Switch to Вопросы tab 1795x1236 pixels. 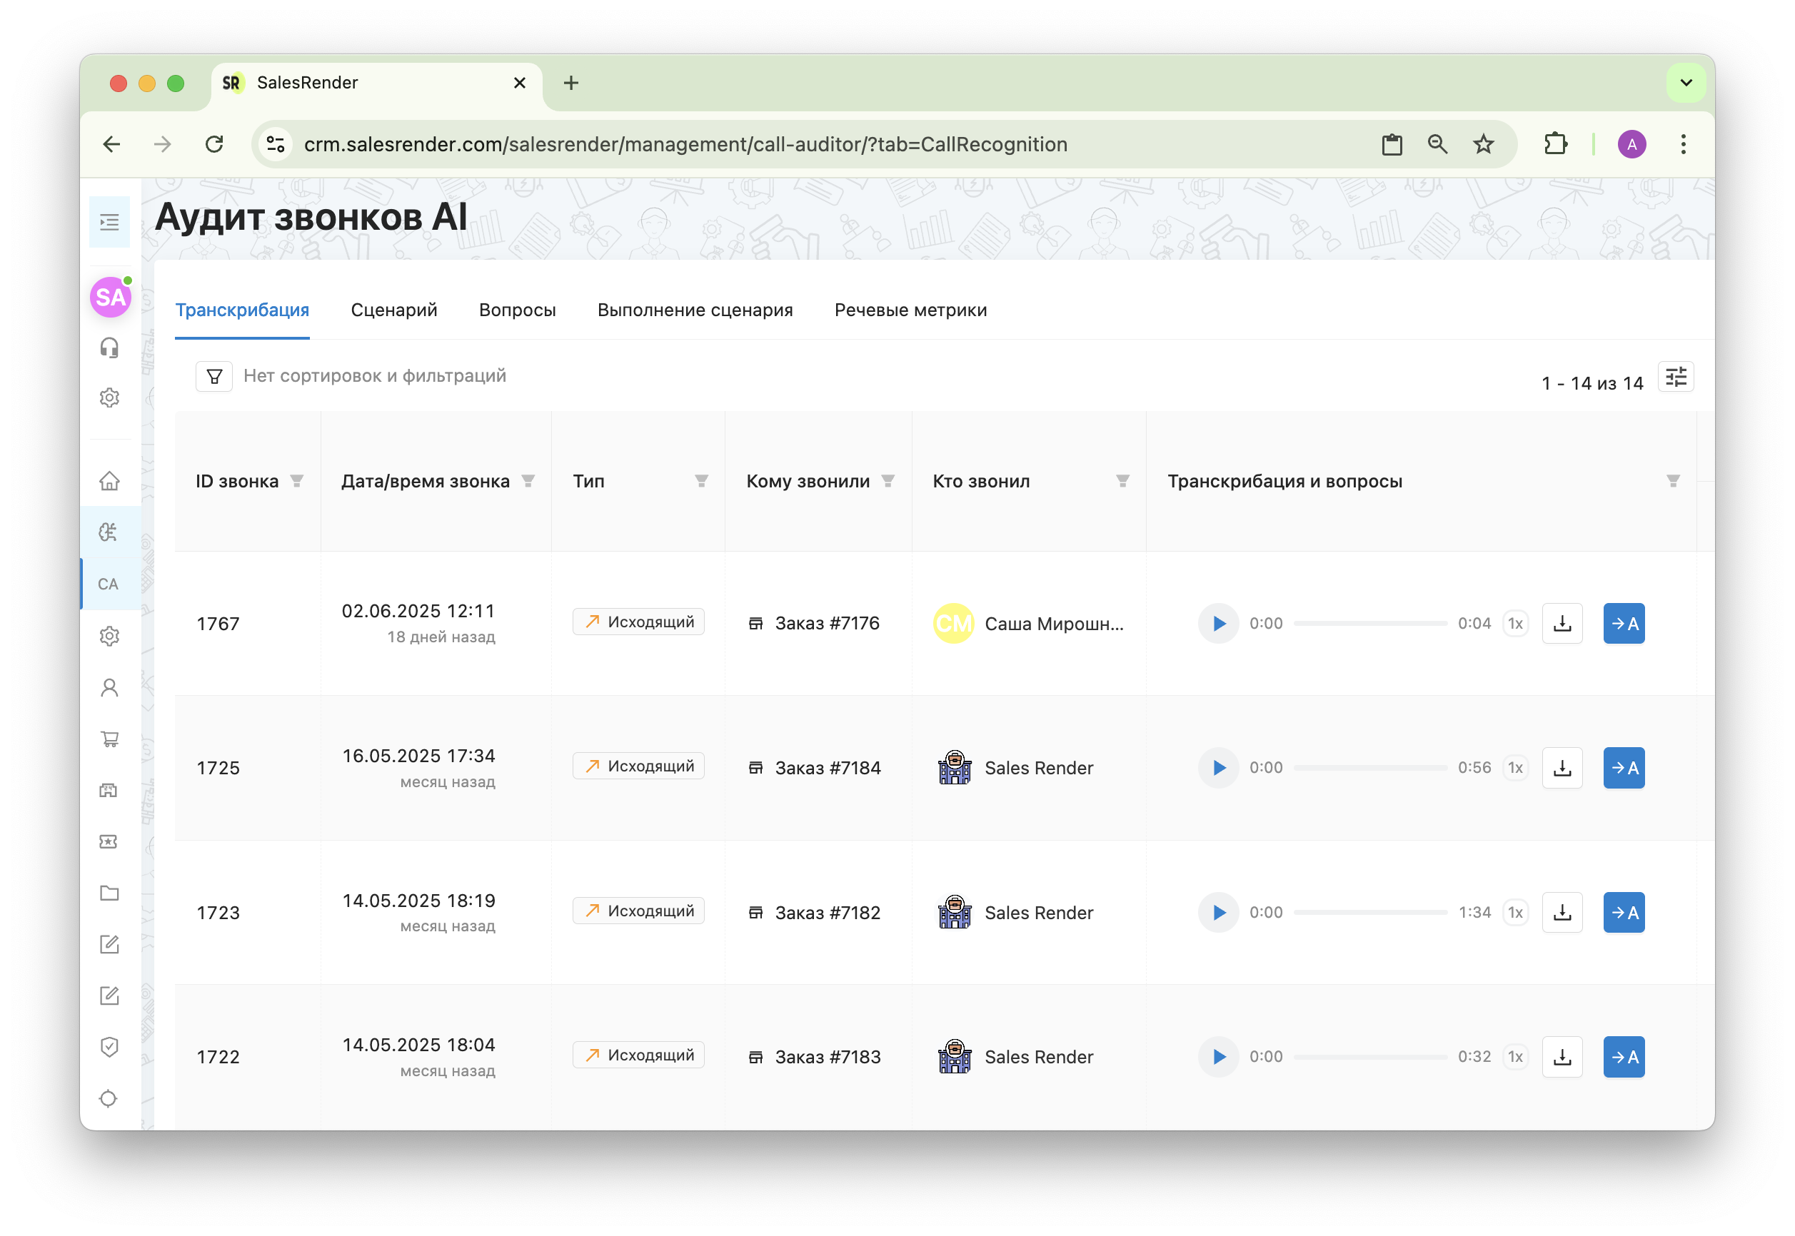click(517, 310)
